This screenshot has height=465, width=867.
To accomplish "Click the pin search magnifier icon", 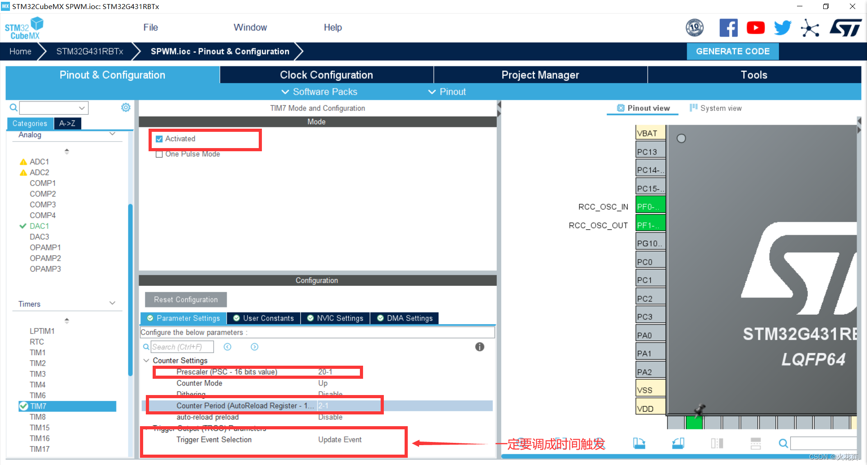I will point(783,443).
